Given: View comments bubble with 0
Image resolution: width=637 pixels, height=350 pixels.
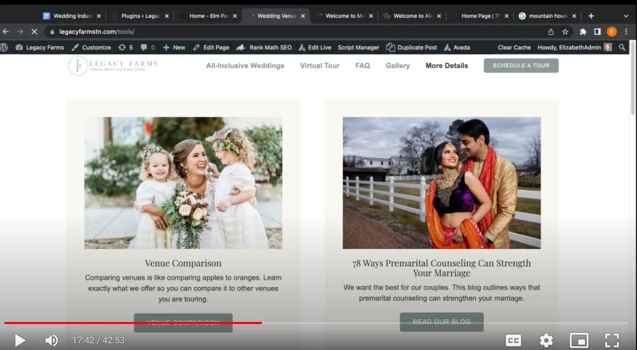Looking at the screenshot, I should pos(147,48).
